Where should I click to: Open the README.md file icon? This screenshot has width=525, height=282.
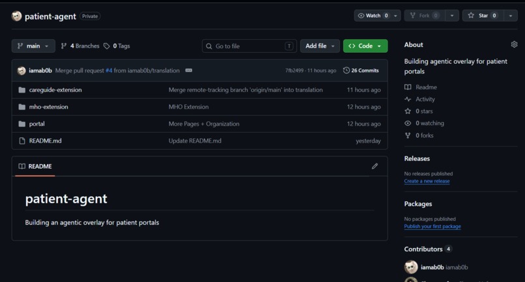pyautogui.click(x=22, y=141)
